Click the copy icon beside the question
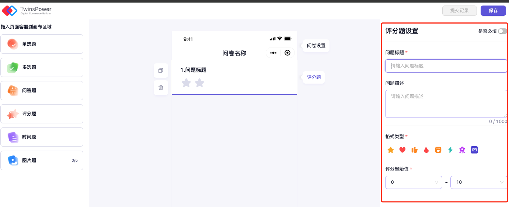 tap(161, 70)
